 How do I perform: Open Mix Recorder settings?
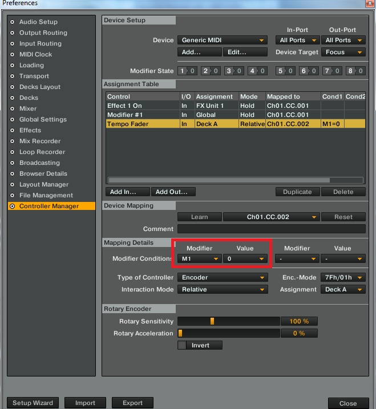click(40, 141)
